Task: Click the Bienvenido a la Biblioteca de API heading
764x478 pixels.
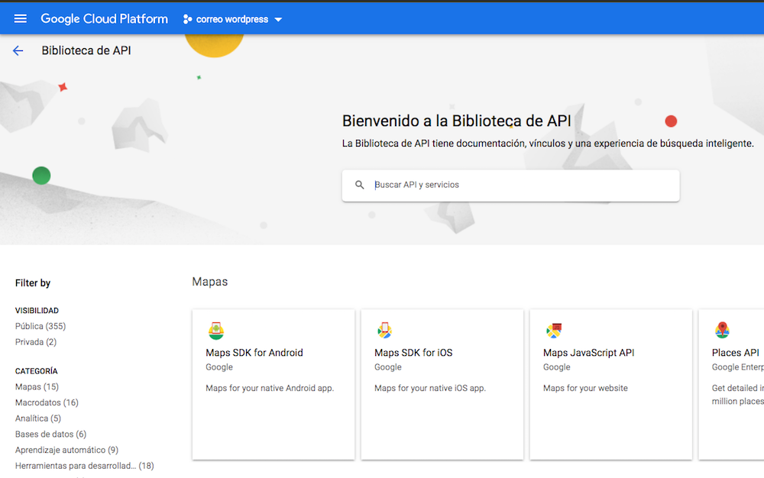Action: (457, 121)
